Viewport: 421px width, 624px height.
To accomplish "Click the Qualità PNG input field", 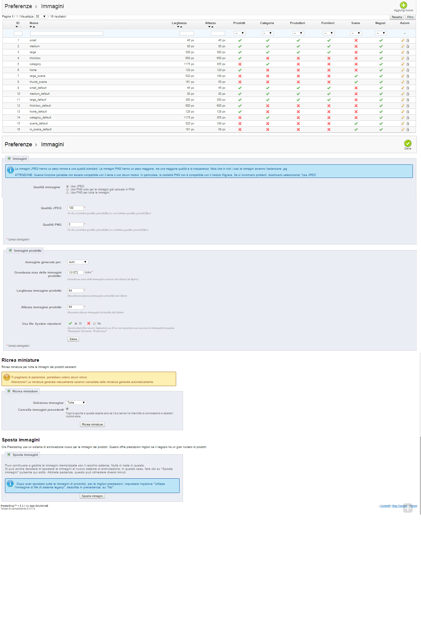I will click(x=76, y=224).
